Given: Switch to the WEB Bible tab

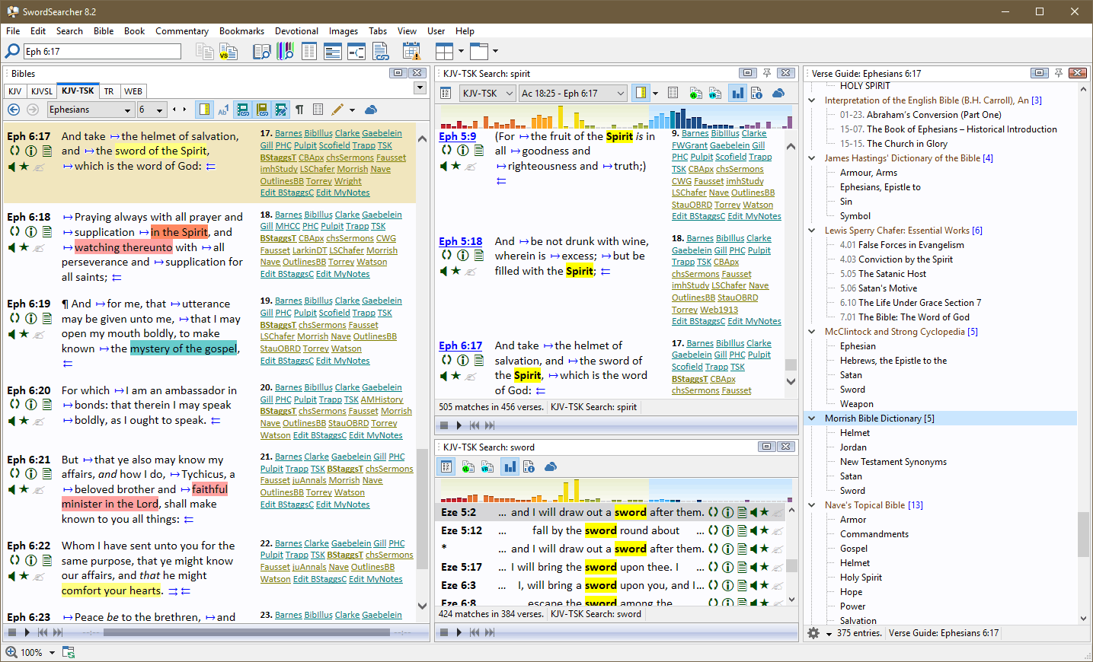Looking at the screenshot, I should (x=133, y=91).
